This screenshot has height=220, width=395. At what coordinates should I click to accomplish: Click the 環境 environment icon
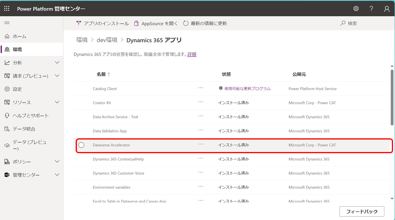tap(7, 49)
